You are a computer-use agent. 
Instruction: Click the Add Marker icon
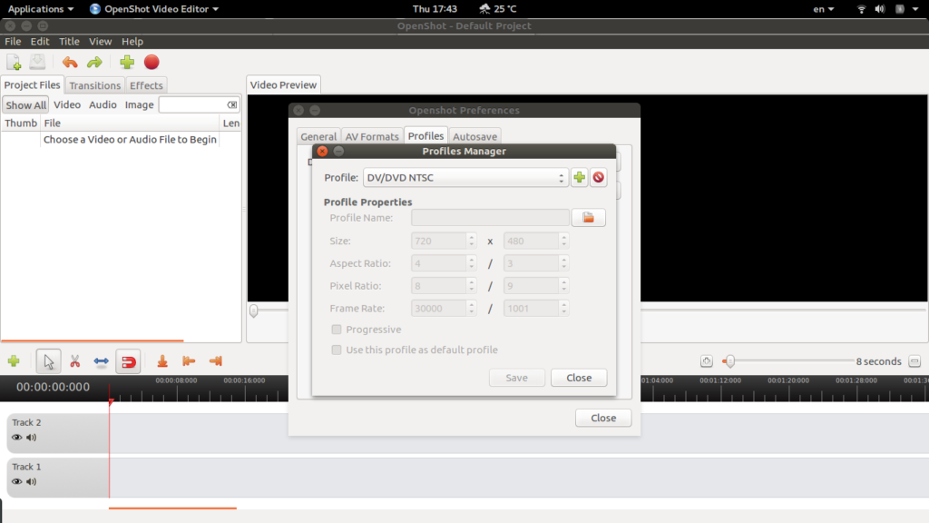point(162,361)
